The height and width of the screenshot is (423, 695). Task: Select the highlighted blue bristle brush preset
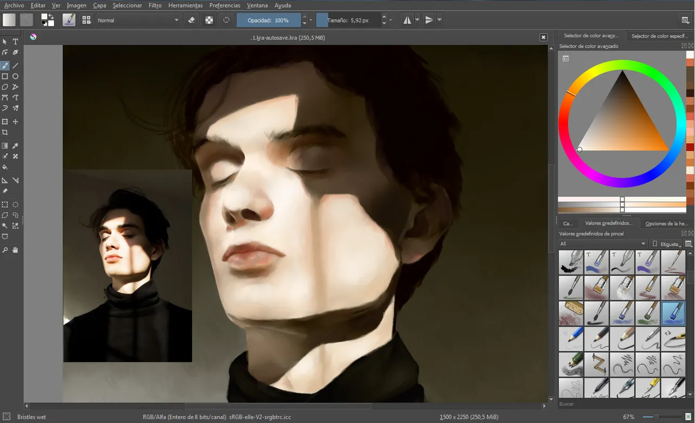click(673, 313)
